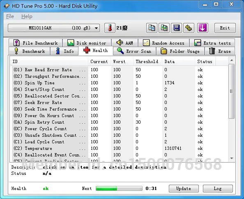Click the 1310741 data value

click(x=173, y=149)
